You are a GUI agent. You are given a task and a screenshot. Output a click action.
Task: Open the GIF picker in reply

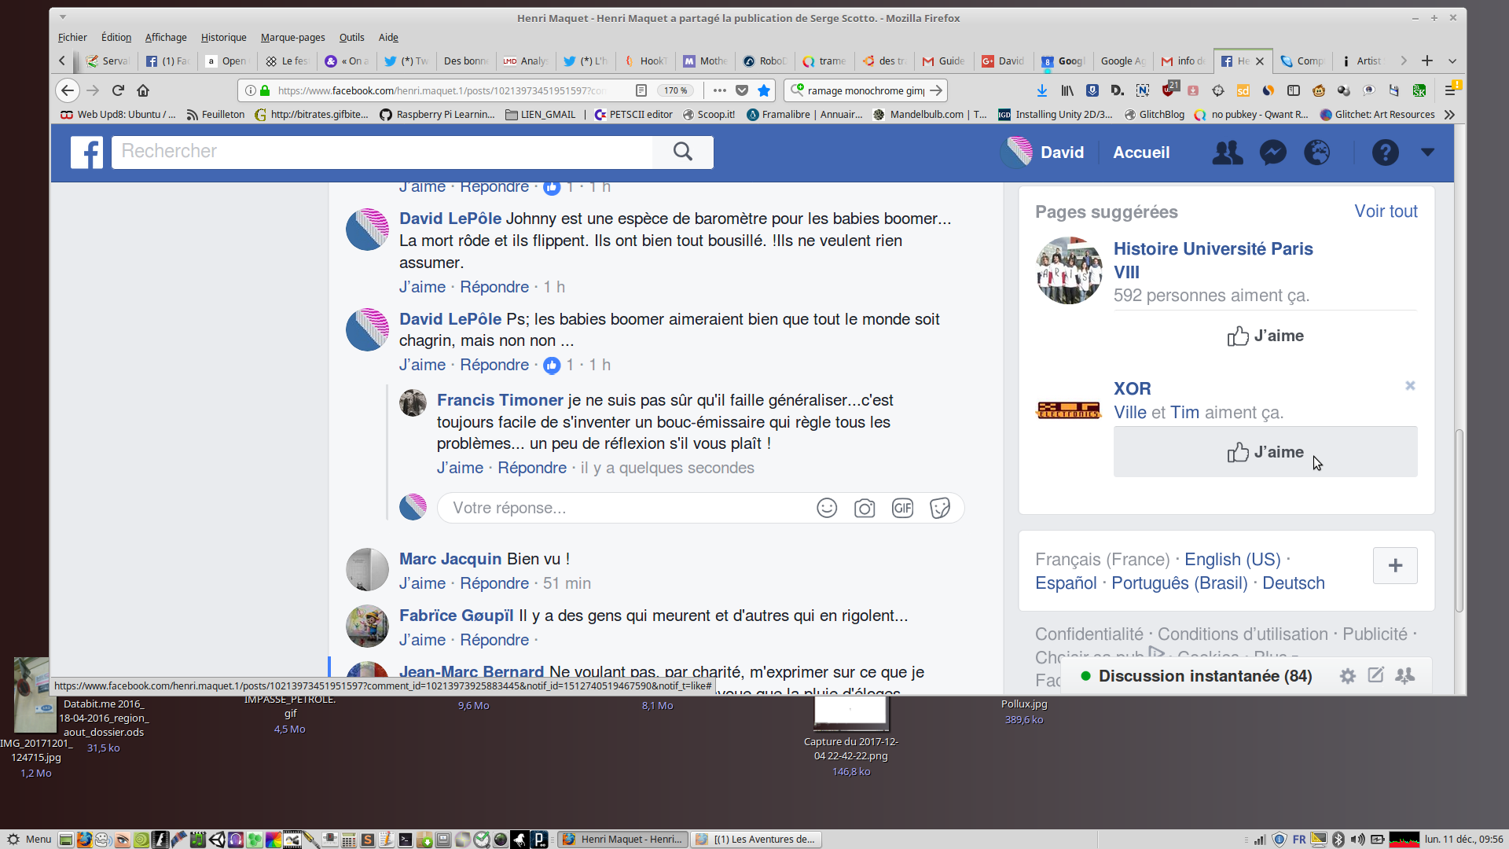pyautogui.click(x=902, y=508)
